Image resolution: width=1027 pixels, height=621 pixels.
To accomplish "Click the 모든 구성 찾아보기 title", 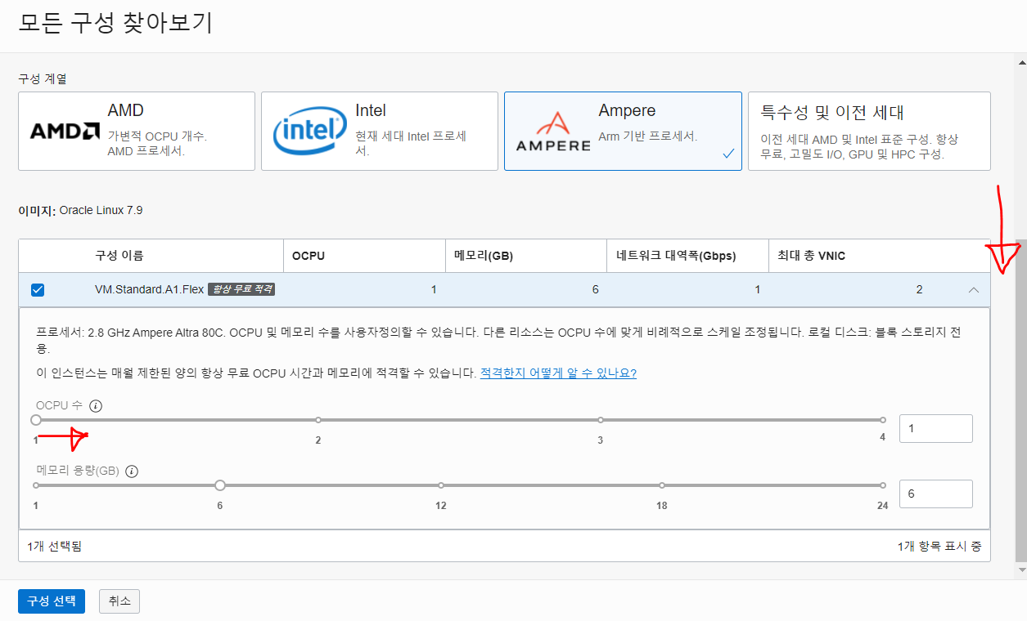I will (x=115, y=22).
